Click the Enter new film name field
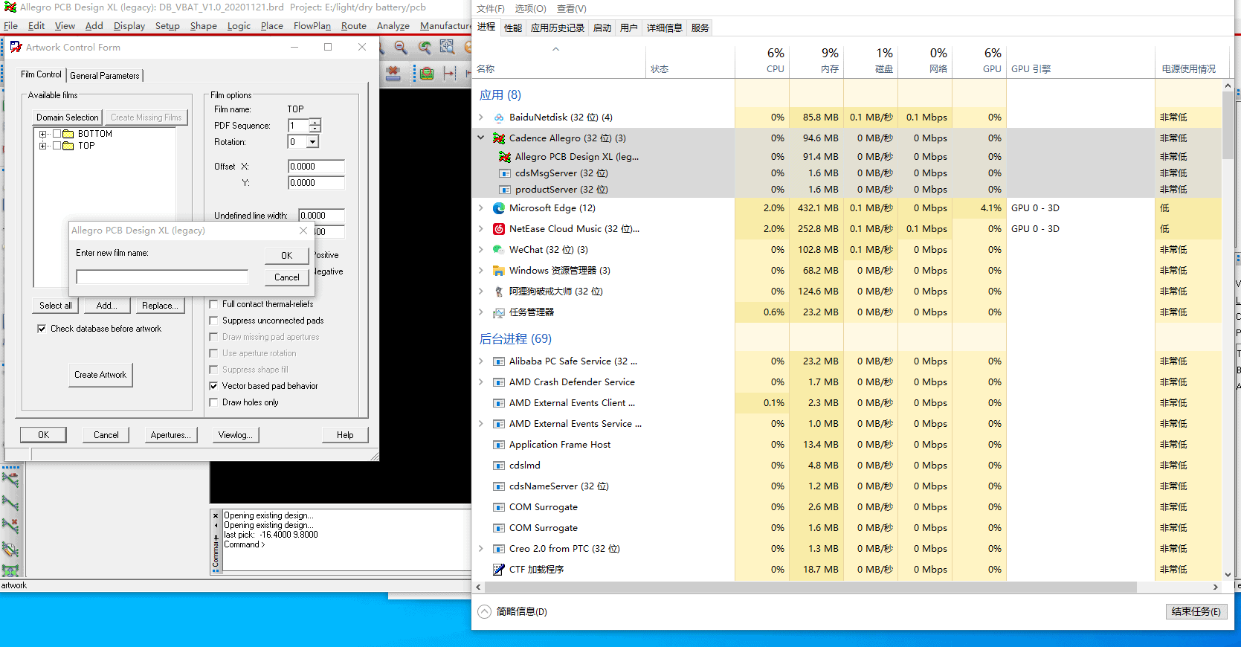This screenshot has width=1241, height=647. (x=162, y=277)
